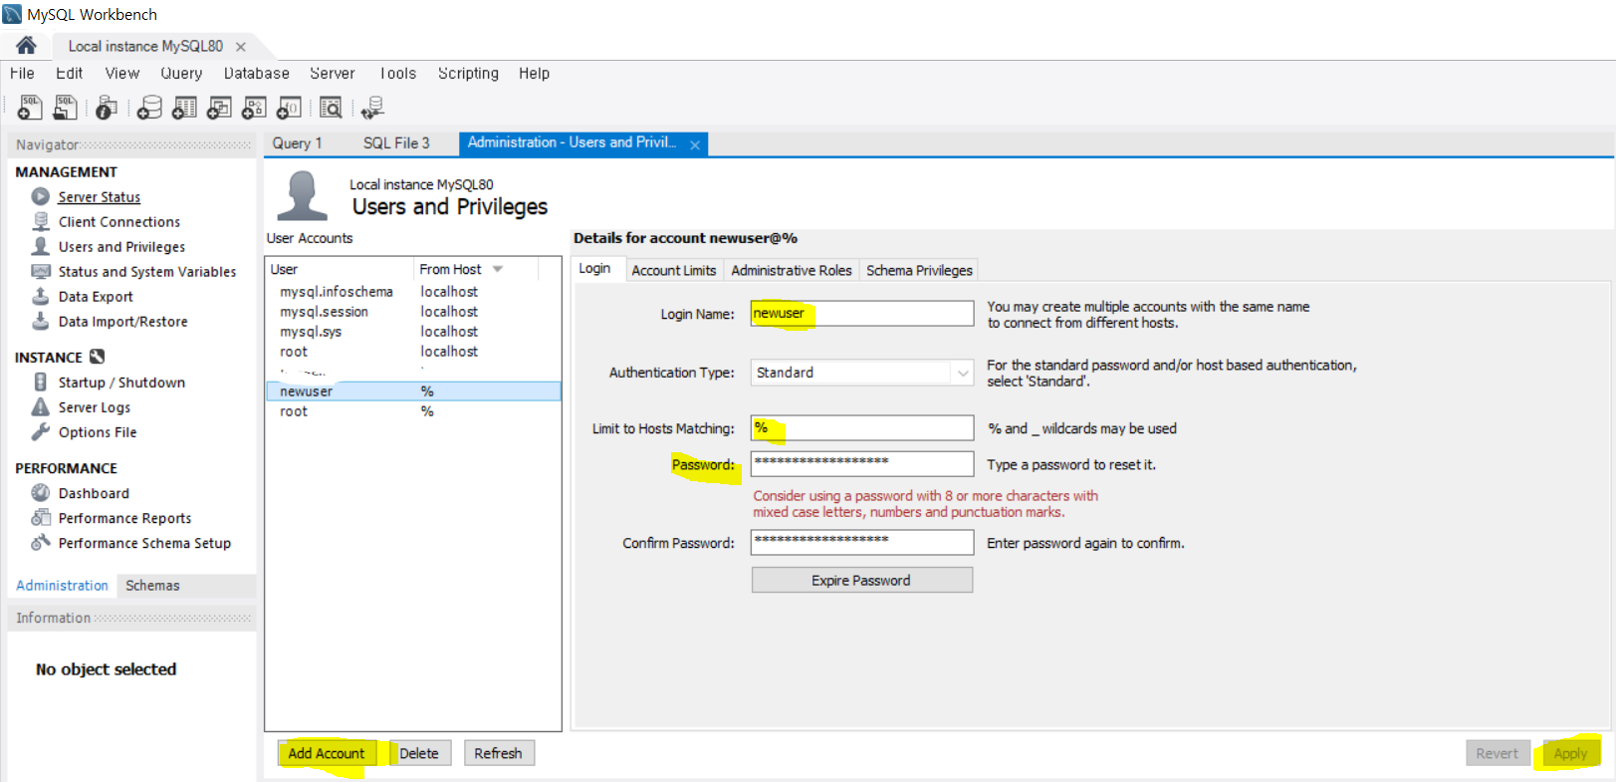Screen dimensions: 1616x782
Task: Open the Tools menu
Action: (397, 73)
